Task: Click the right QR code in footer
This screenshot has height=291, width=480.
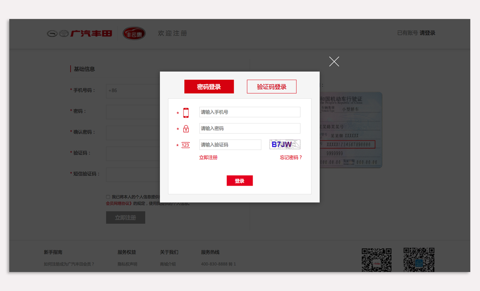Action: point(419,259)
